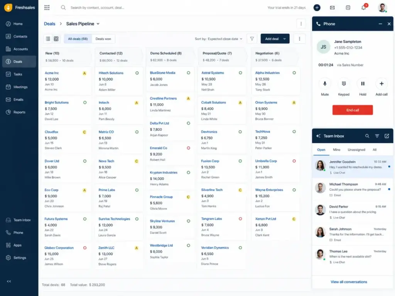Open Jennifer Goodwin's conversation
The image size is (395, 296).
[352, 167]
